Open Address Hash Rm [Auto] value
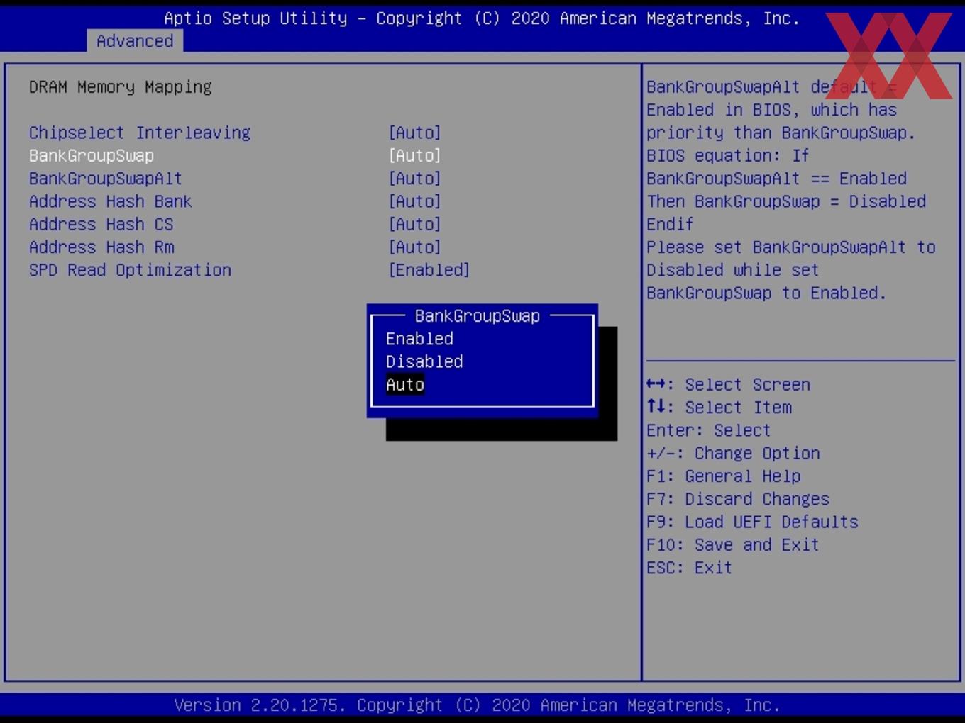This screenshot has width=965, height=723. 415,247
